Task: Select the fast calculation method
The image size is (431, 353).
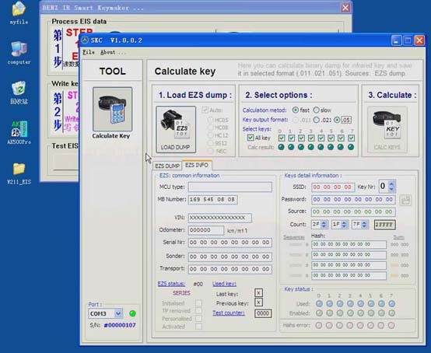Action: pos(296,110)
